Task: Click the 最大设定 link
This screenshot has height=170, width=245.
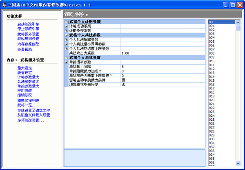Action: [24, 68]
